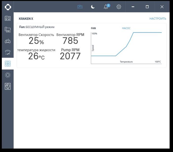Open the Audio speaker sidebar icon

8,86
